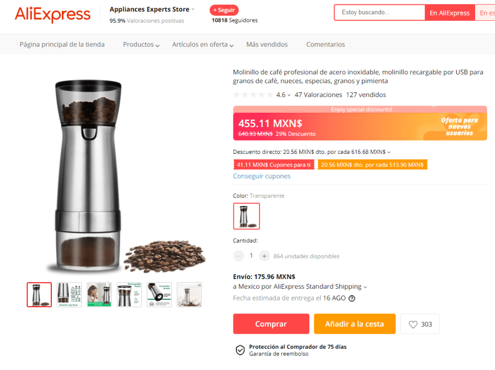Click the Estoy buscando search field
This screenshot has width=495, height=370.
tap(380, 13)
